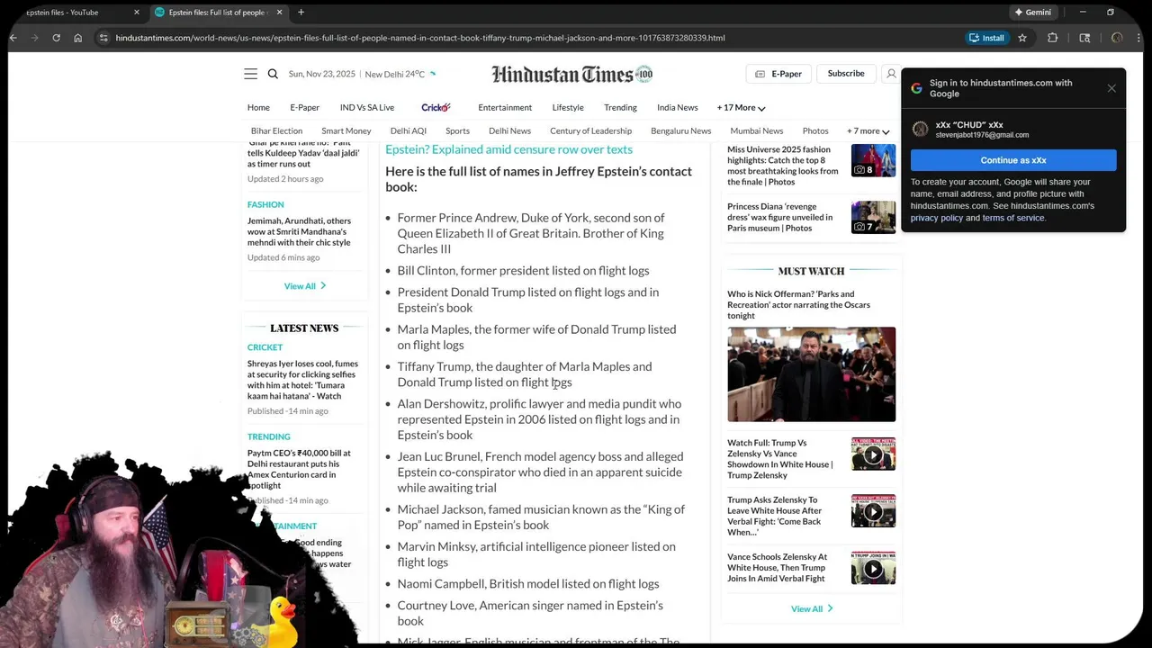Screen dimensions: 1152x648
Task: Click the search magnifier icon
Action: pos(273,74)
